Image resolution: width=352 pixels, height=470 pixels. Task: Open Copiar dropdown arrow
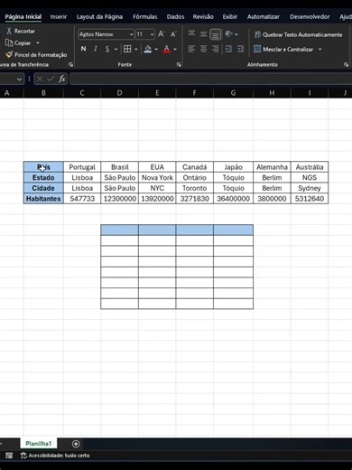tap(38, 42)
